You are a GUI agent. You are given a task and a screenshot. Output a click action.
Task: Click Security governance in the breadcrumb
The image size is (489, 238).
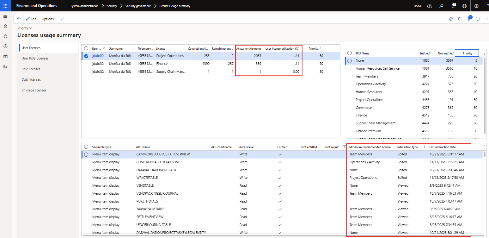138,6
